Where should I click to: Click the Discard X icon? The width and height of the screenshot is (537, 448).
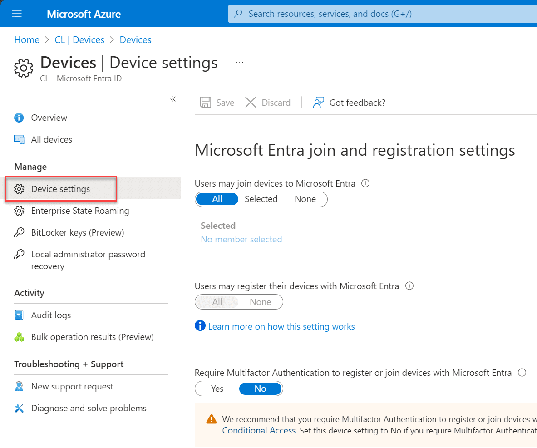tap(251, 103)
